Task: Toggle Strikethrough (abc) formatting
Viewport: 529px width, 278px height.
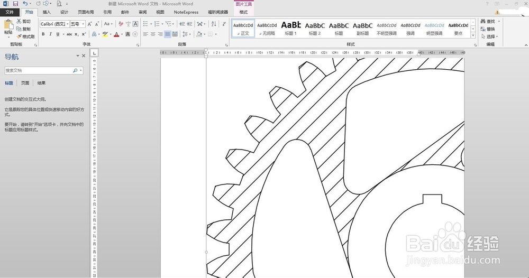Action: [69, 34]
